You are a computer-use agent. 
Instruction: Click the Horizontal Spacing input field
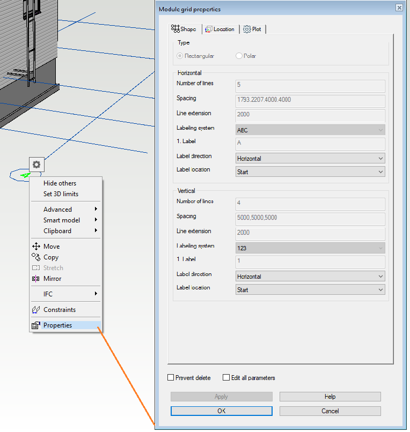[310, 101]
